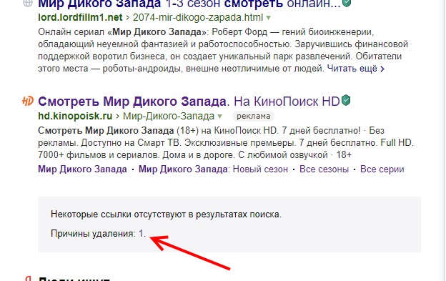Image resolution: width=446 pixels, height=281 pixels.
Task: Click removal reason link '1'
Action: click(x=141, y=234)
